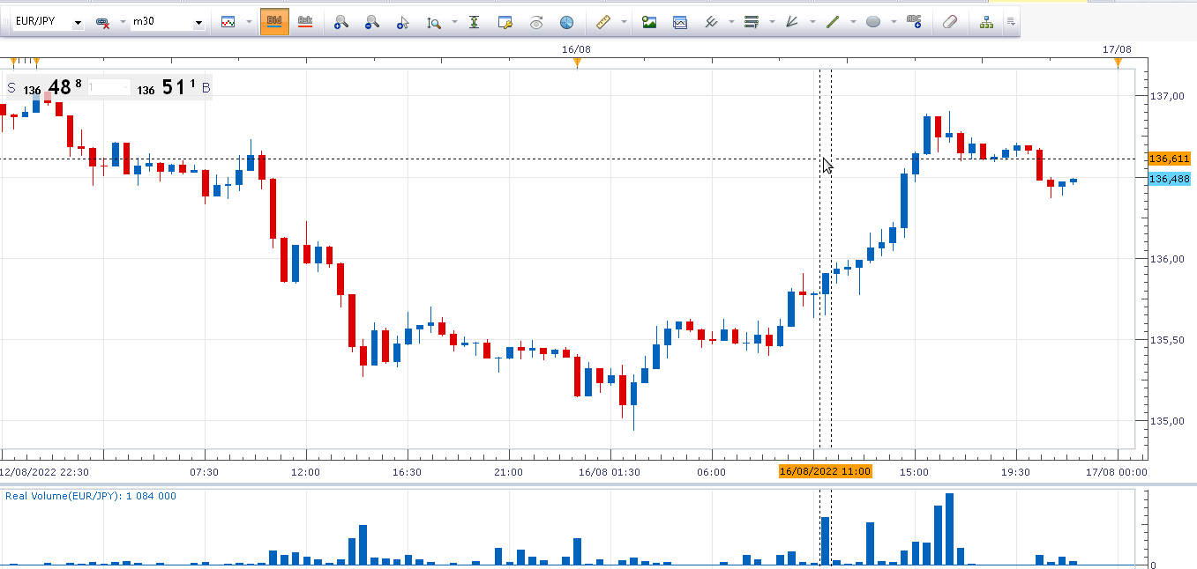Toggle the Ask price display

coord(305,21)
